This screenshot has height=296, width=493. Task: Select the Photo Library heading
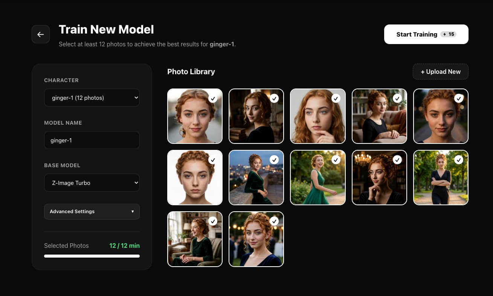[191, 72]
